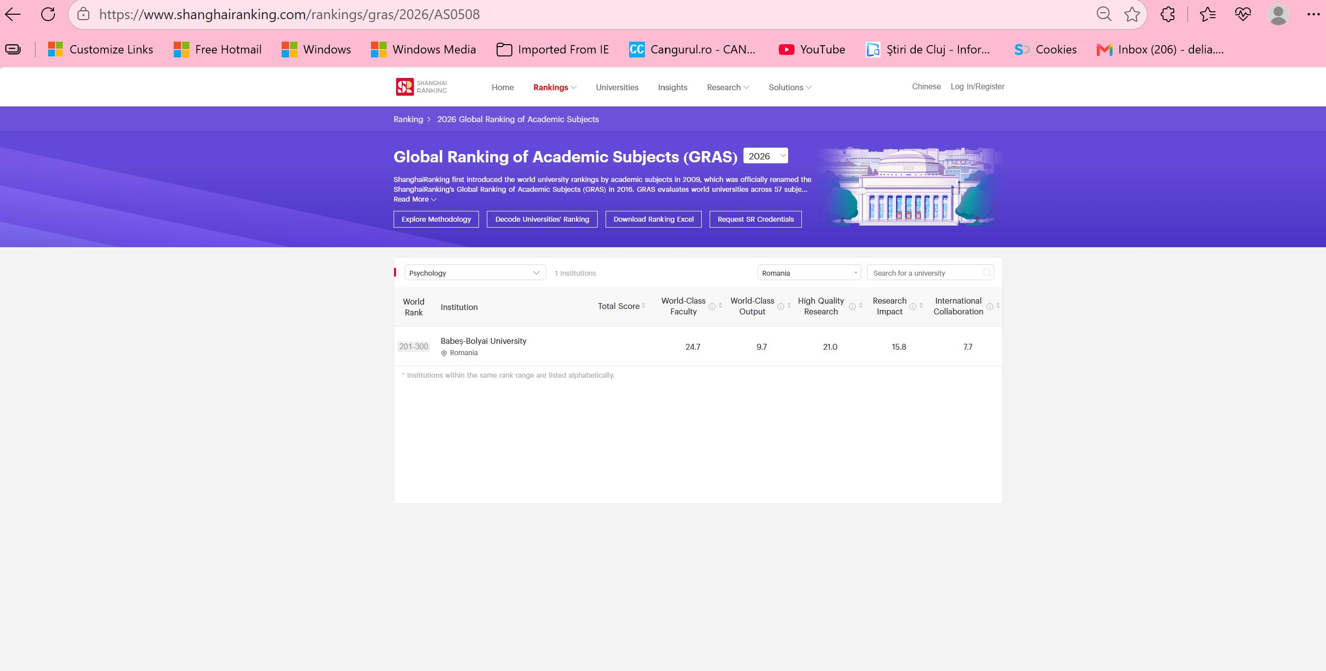Click Explore Methodology button
Screen dimensions: 1326x671
[x=436, y=219]
